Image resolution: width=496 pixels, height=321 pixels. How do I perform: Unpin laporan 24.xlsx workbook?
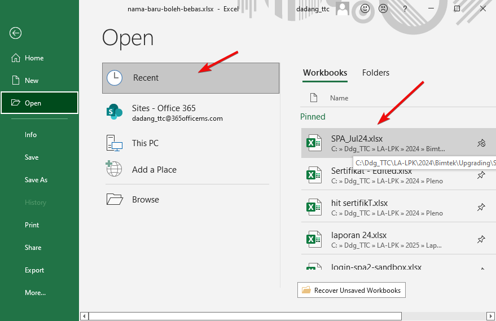[481, 239]
